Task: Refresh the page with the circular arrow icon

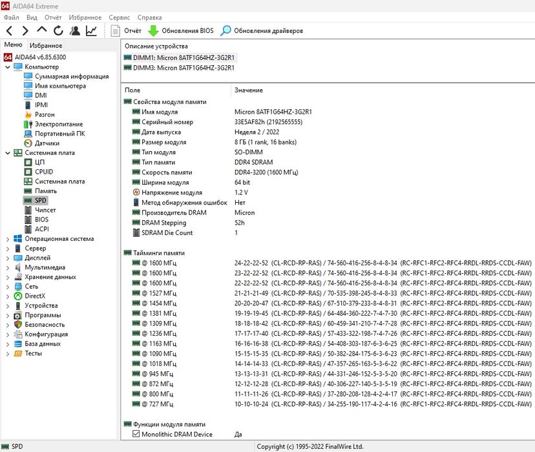Action: coord(58,31)
